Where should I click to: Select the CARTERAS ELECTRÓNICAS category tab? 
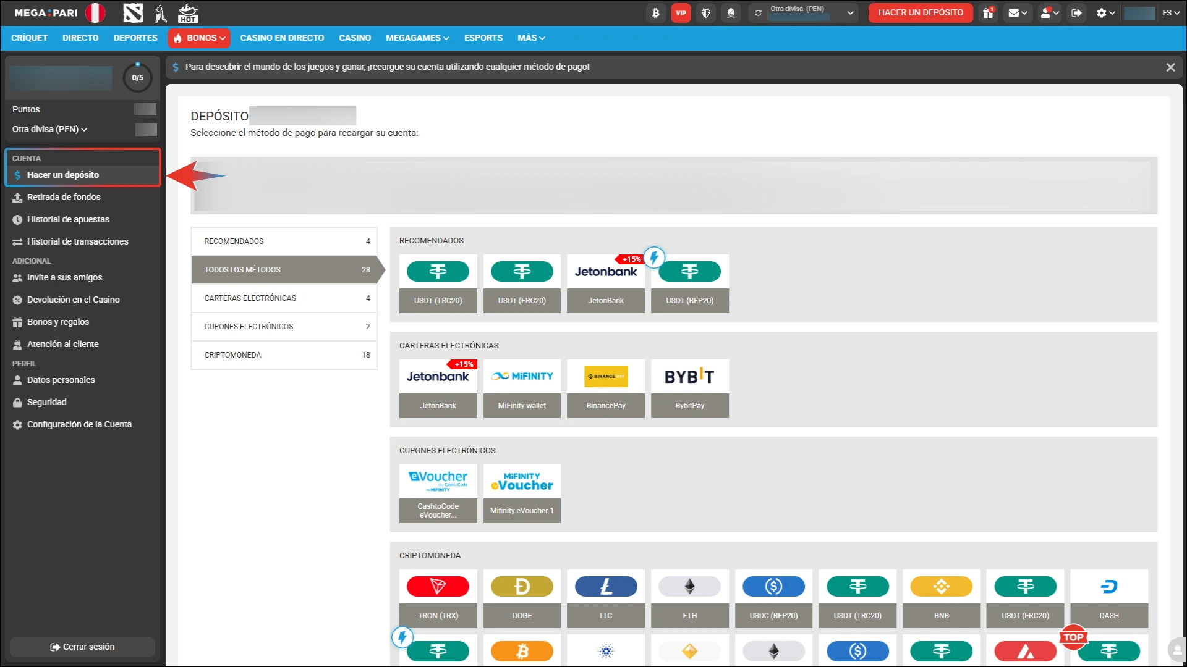coord(284,298)
